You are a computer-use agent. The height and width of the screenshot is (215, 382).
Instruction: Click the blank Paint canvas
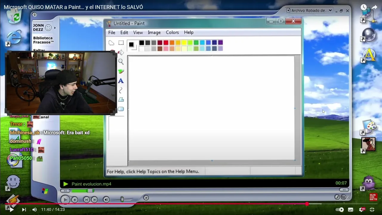(211, 108)
